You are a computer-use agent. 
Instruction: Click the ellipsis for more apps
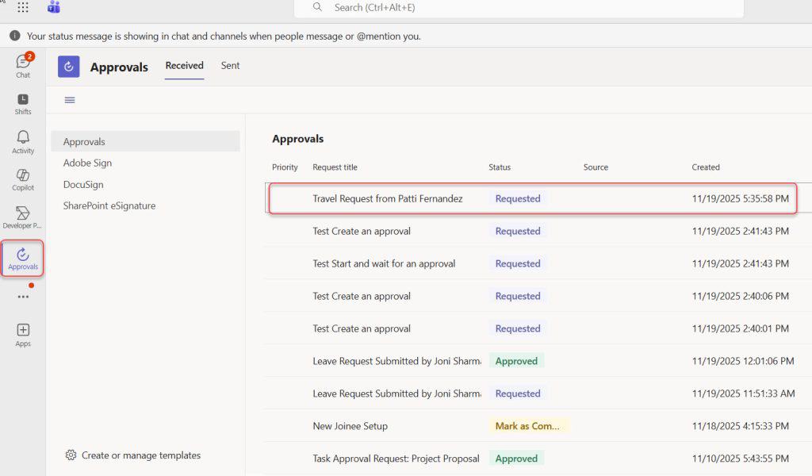(22, 295)
